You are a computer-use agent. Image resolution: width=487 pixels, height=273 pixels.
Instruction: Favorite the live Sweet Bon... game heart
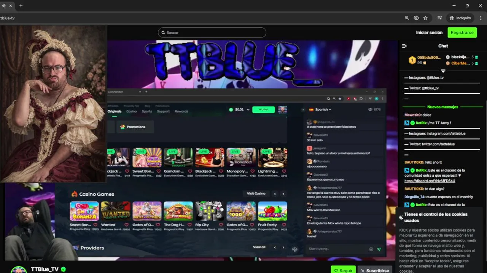pyautogui.click(x=158, y=171)
